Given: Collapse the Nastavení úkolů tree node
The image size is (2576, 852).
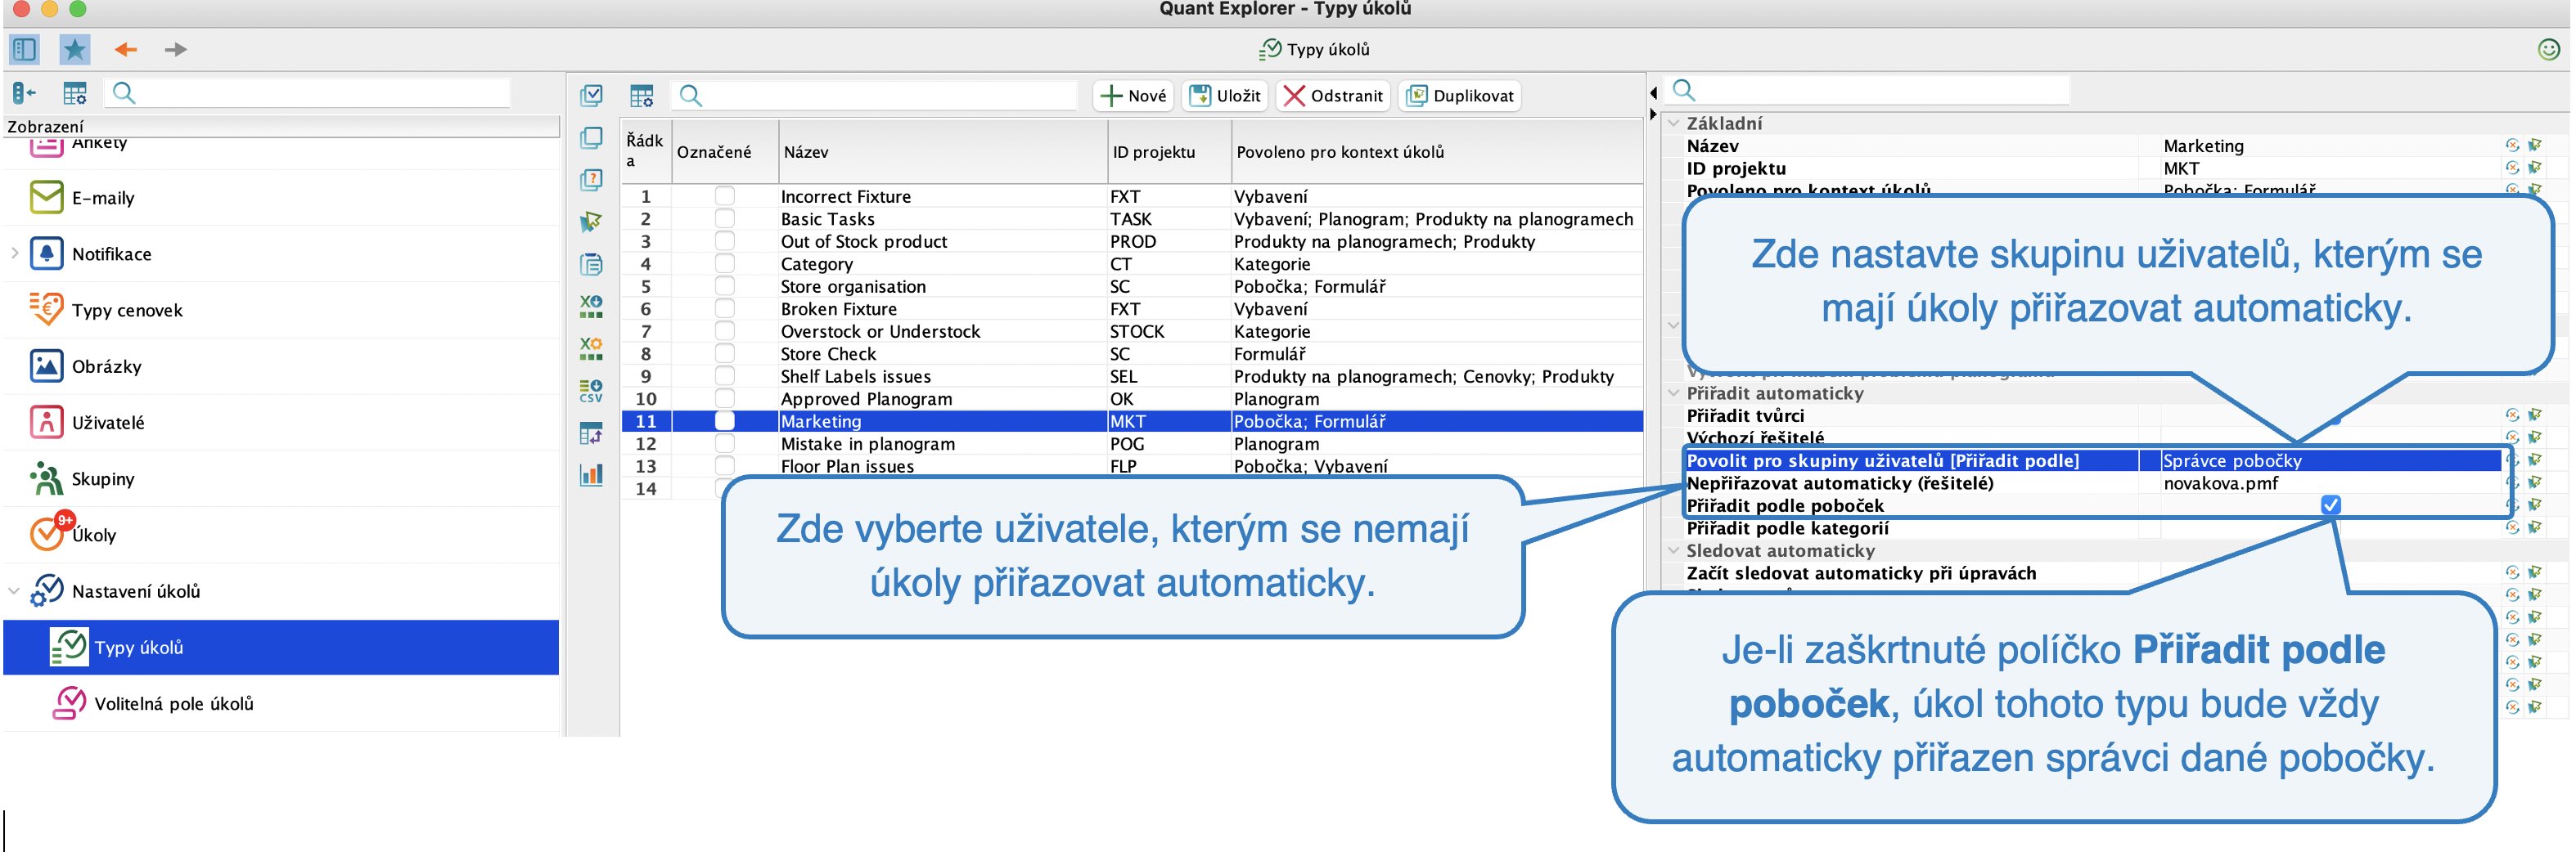Looking at the screenshot, I should coord(14,591).
